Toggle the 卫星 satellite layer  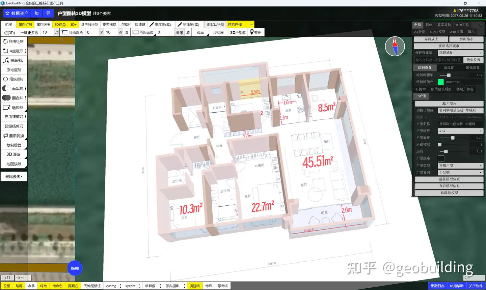pyautogui.click(x=7, y=286)
